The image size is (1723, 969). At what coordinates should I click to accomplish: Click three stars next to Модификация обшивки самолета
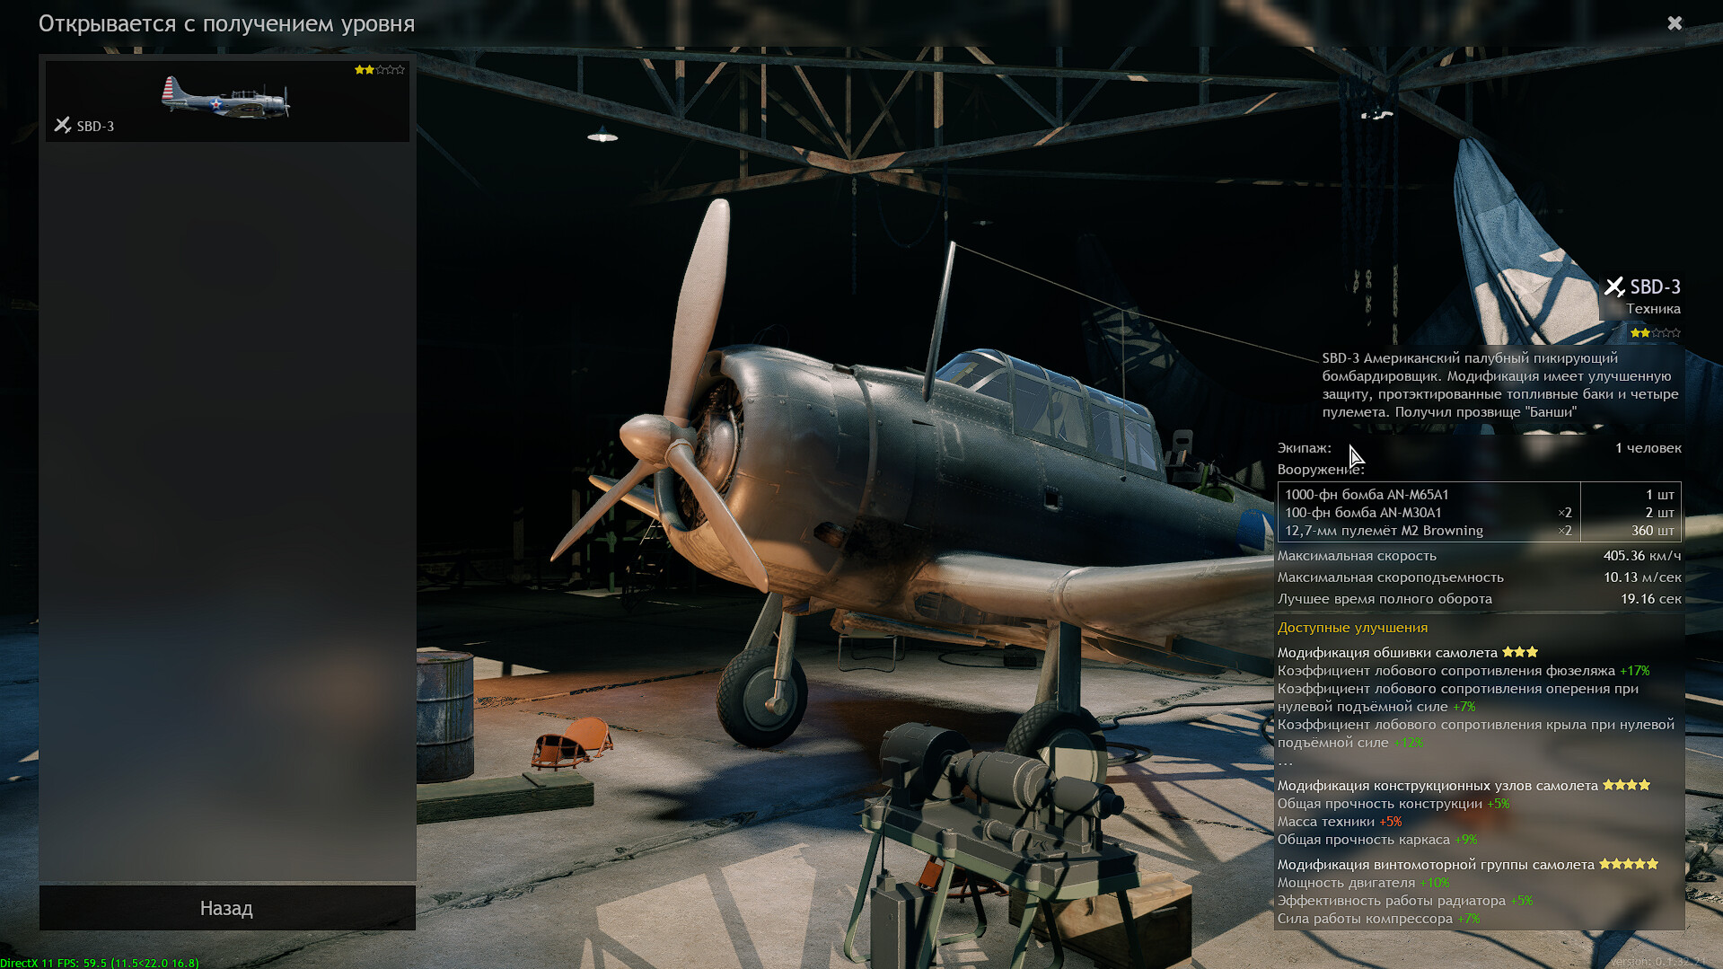pos(1520,653)
